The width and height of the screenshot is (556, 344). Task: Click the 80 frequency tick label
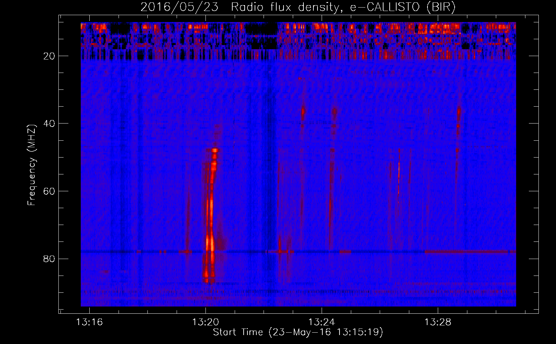click(x=49, y=259)
